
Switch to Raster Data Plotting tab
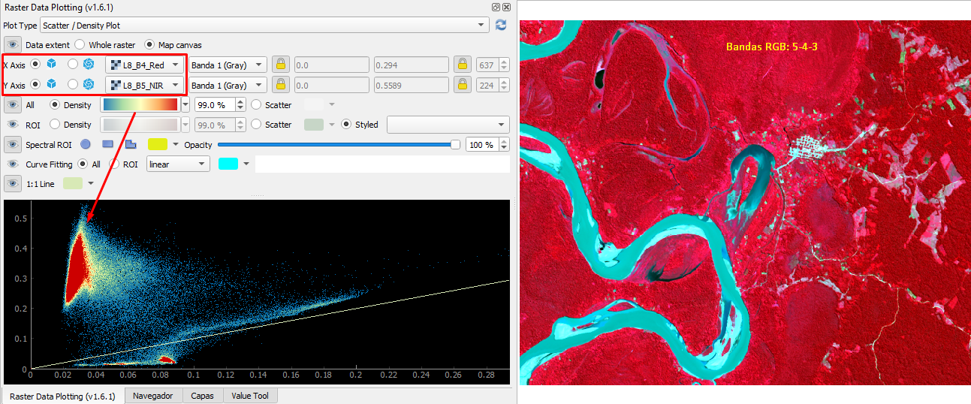click(x=62, y=396)
